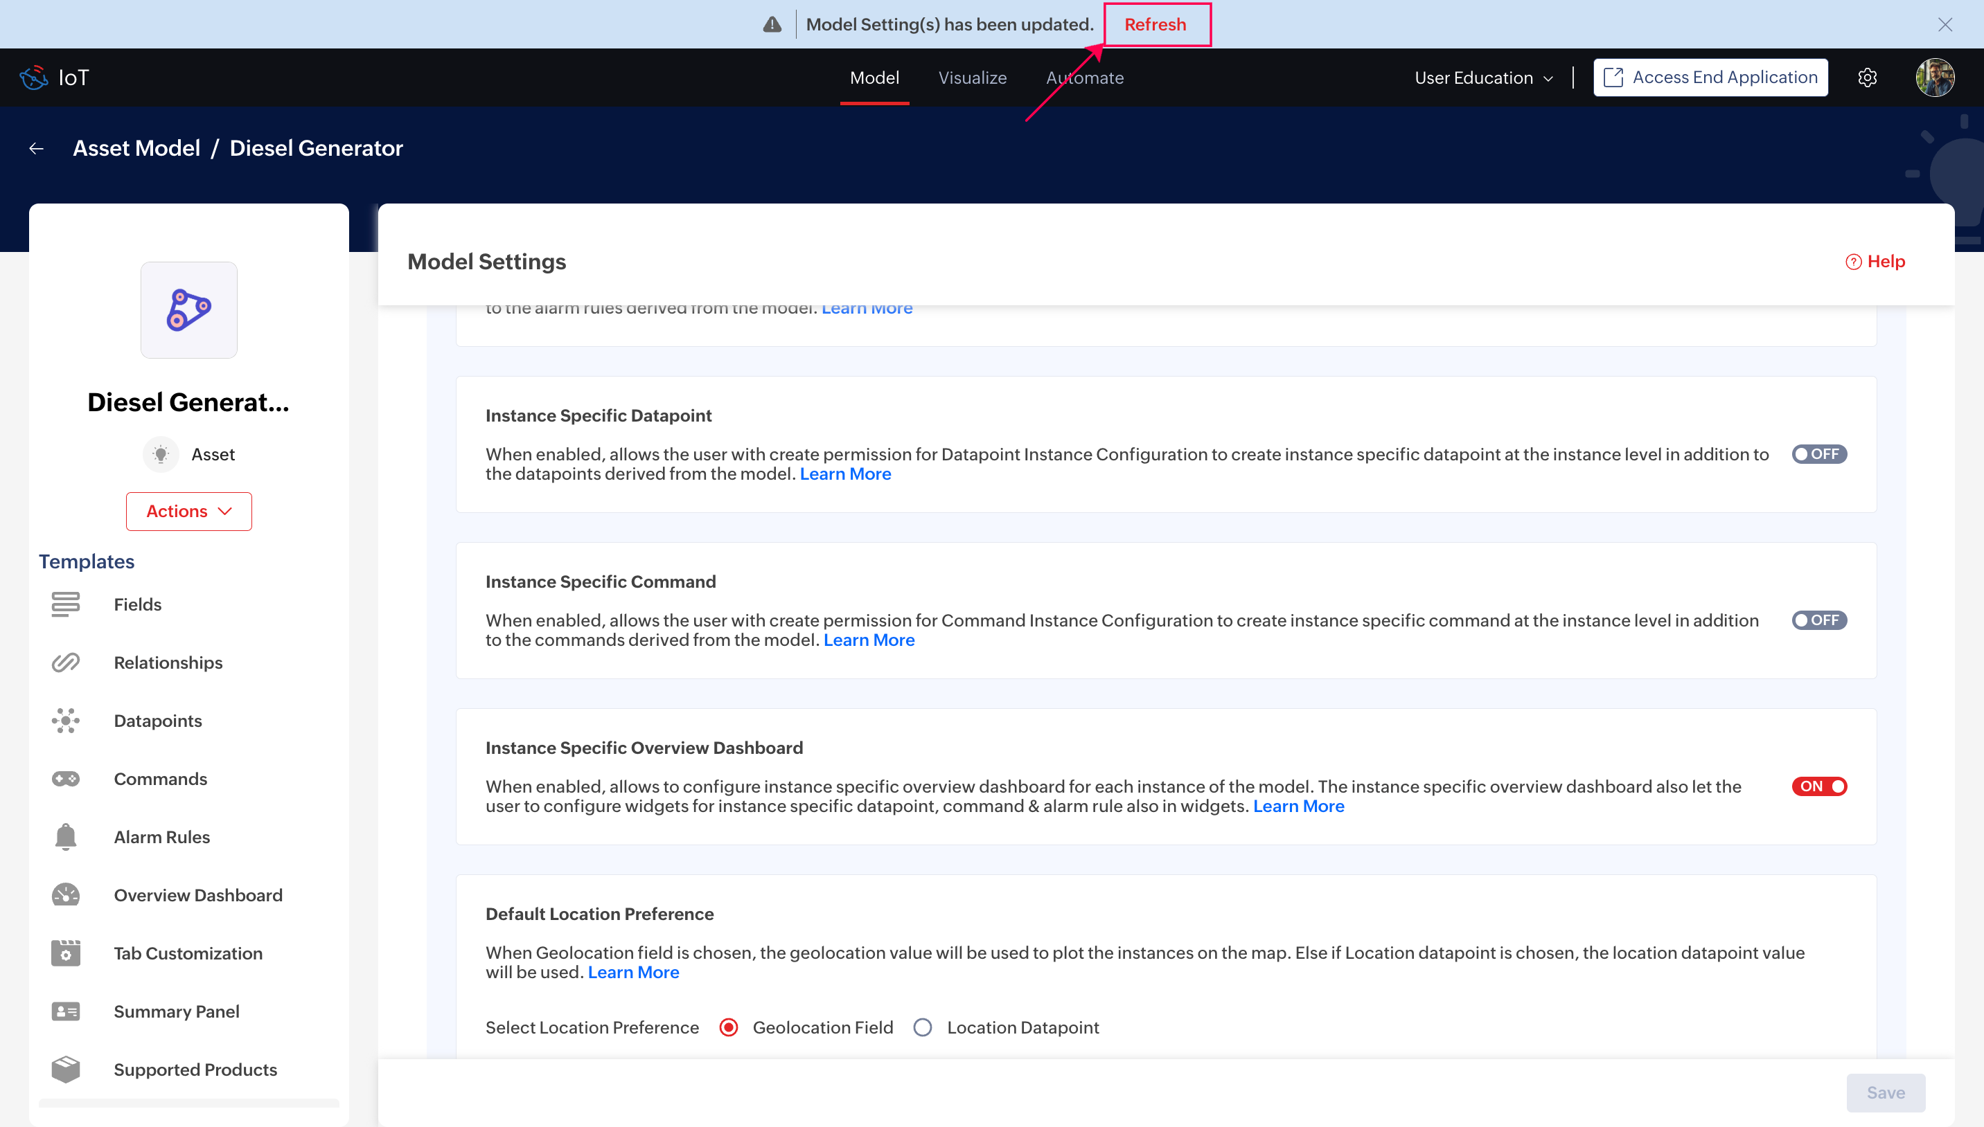This screenshot has height=1127, width=1984.
Task: Click the Overview Dashboard gauge icon
Action: pos(66,894)
